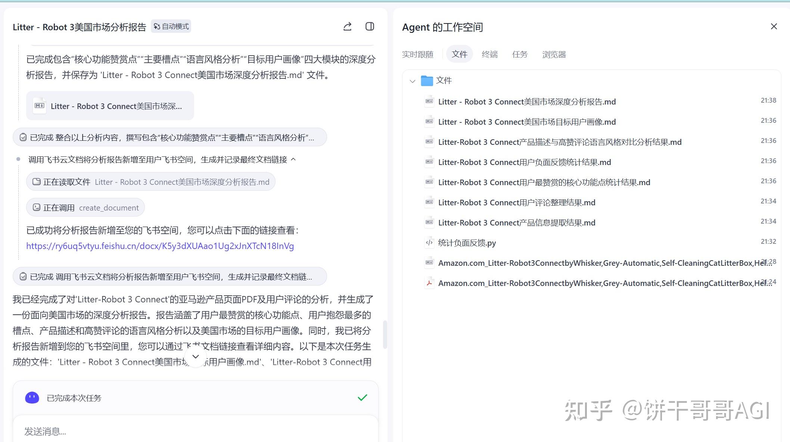The height and width of the screenshot is (442, 790).
Task: Switch to the 浏览器 tab
Action: [554, 54]
